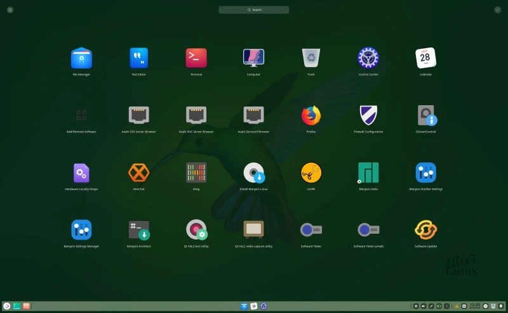The width and height of the screenshot is (508, 313).
Task: Launch QSmartControl
Action: pyautogui.click(x=427, y=115)
